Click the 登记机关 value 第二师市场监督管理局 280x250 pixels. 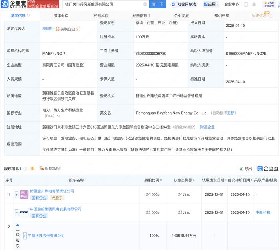click(169, 96)
